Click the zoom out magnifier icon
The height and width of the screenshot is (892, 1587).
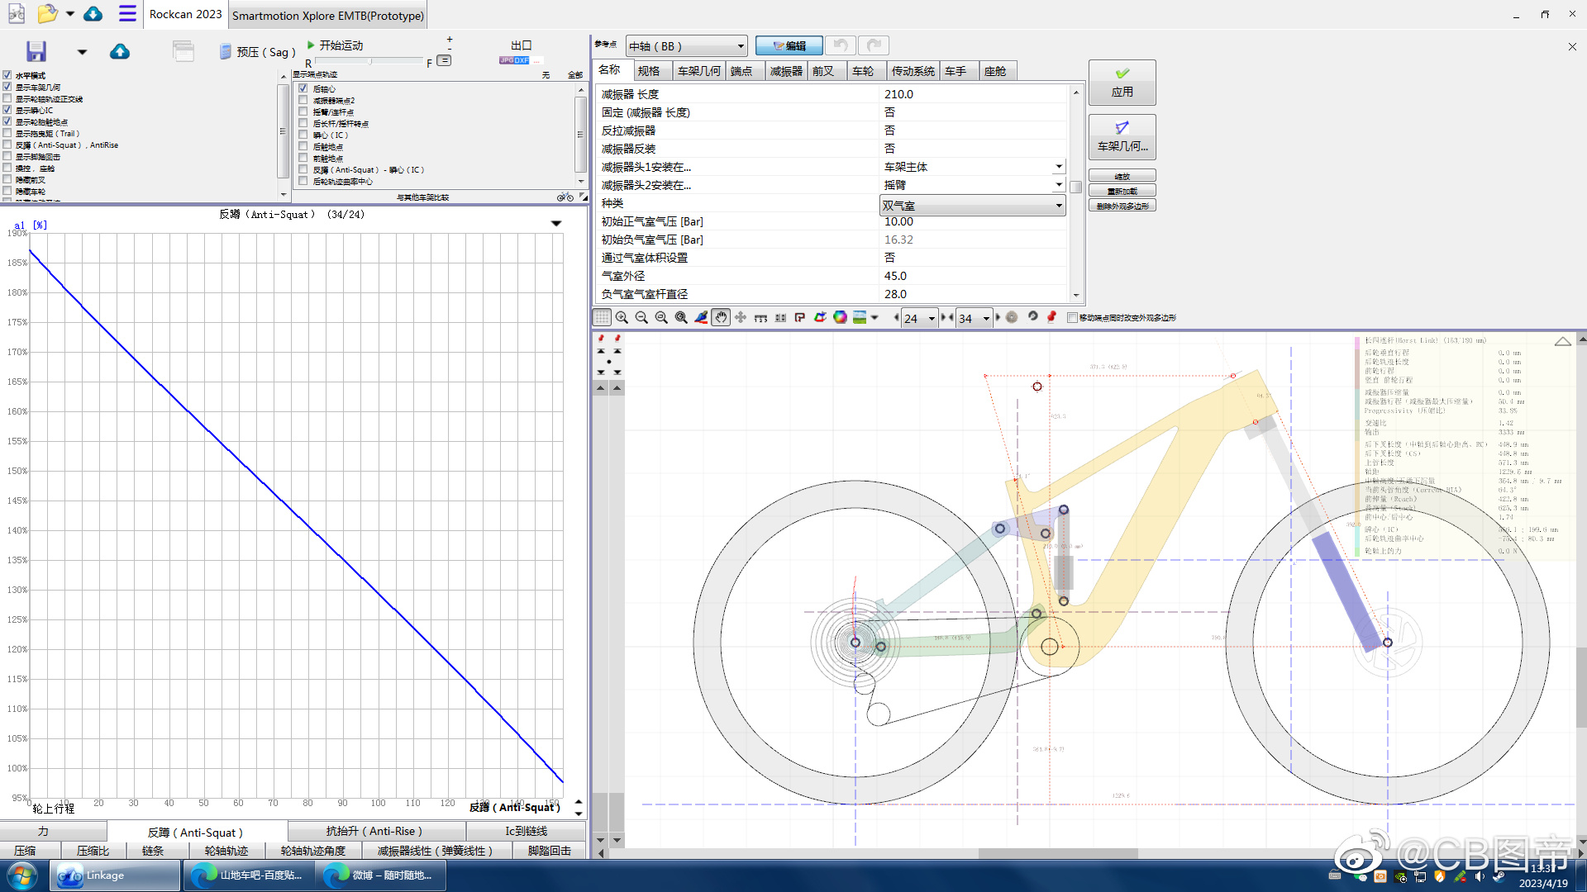point(641,317)
